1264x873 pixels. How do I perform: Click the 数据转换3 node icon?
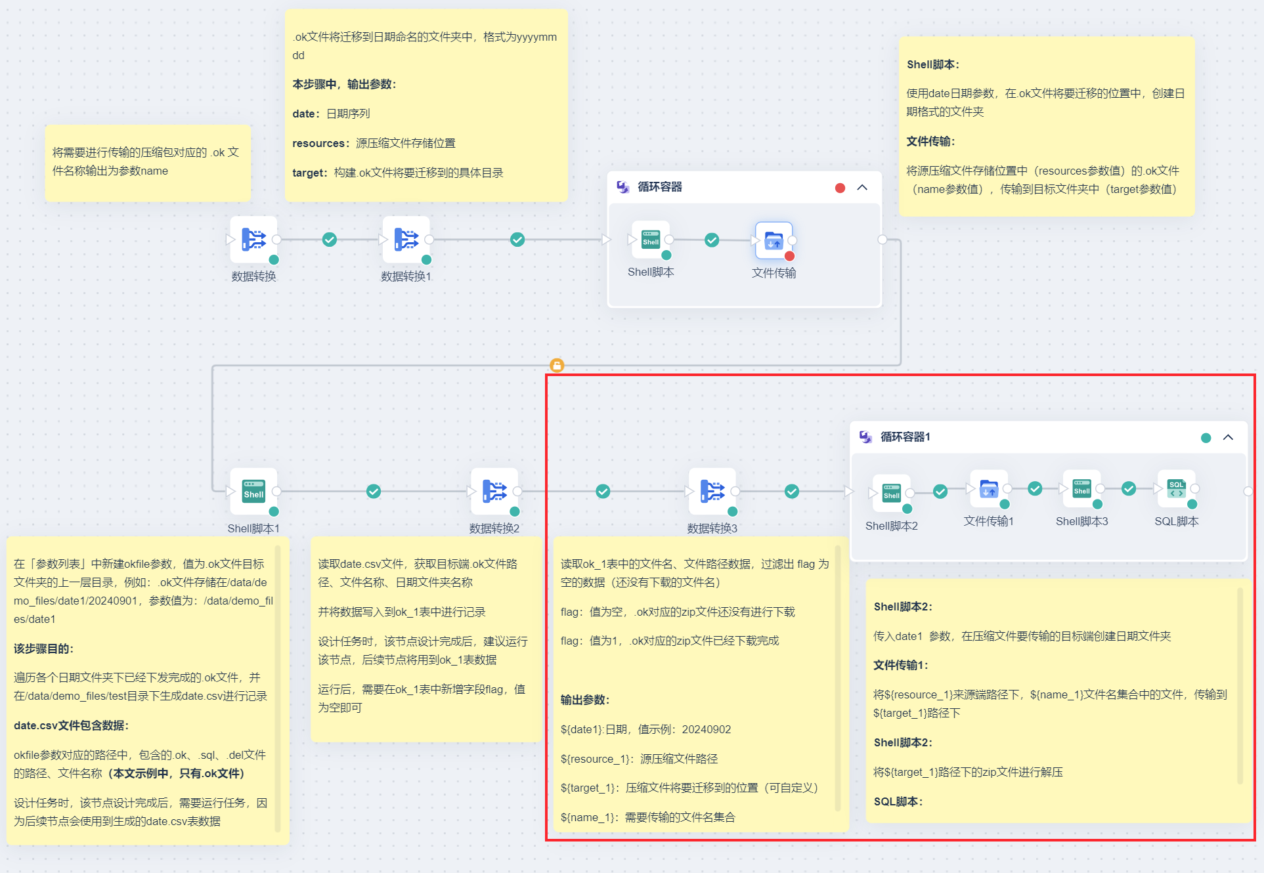(712, 492)
